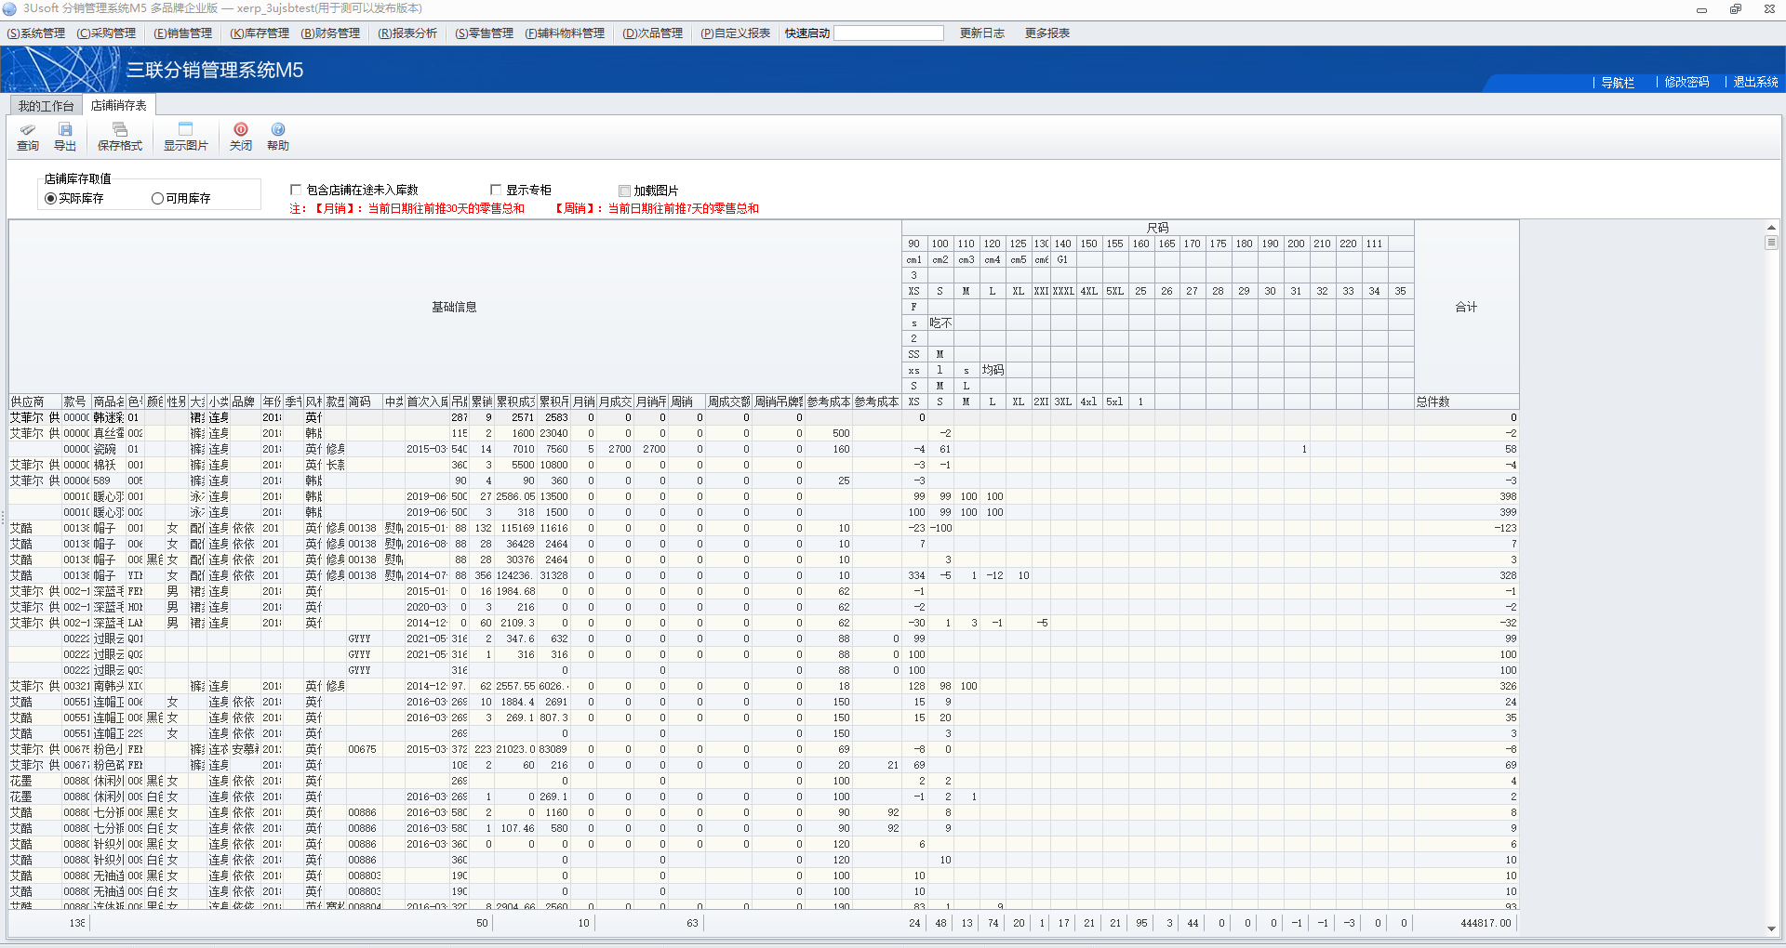The height and width of the screenshot is (948, 1786).
Task: Select the 棉袄 product row
Action: [x=763, y=466]
